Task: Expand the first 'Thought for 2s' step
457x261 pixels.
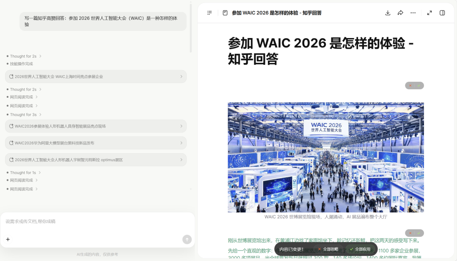Action: 24,56
